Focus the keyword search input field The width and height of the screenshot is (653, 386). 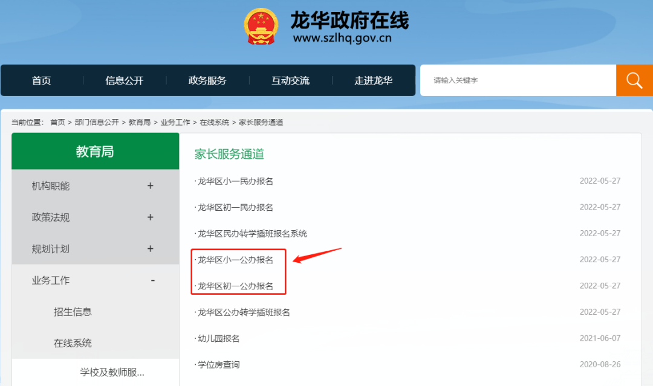coord(518,80)
